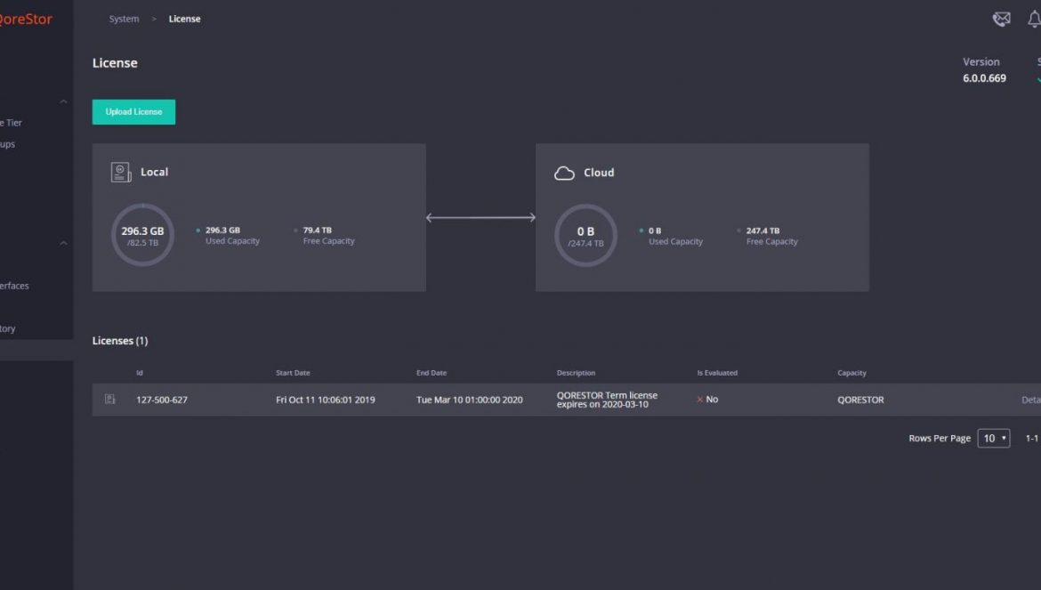Click the Cloud card cloud icon
The height and width of the screenshot is (590, 1041).
[564, 174]
